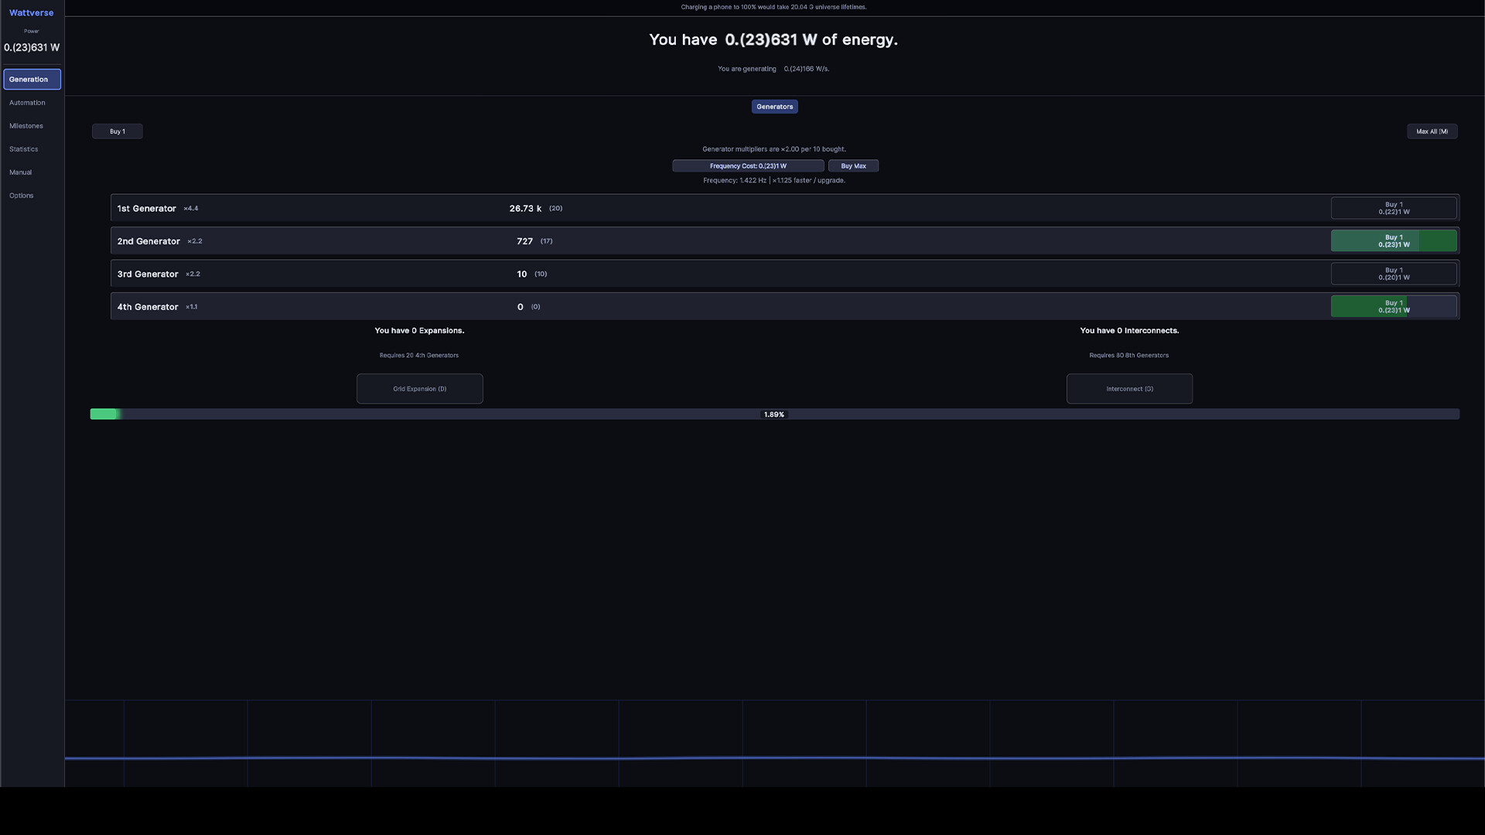This screenshot has width=1485, height=835.
Task: Click the 'You are generating' rate text
Action: 773,69
